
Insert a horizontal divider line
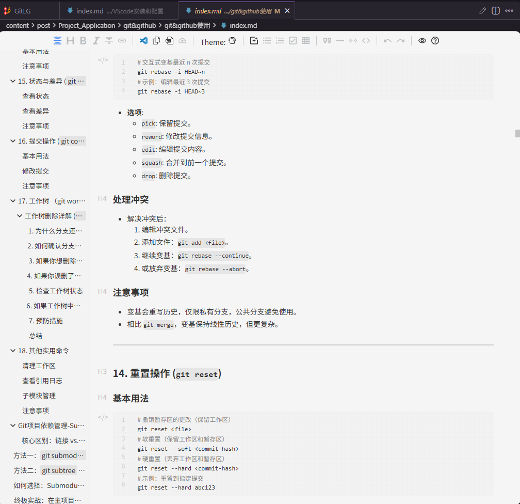click(340, 40)
